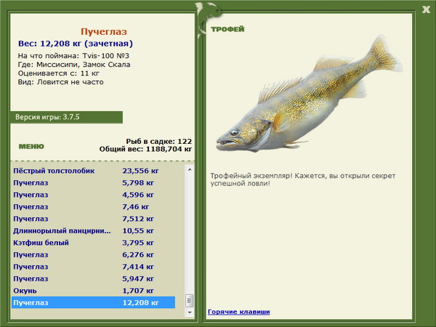Viewport: 436px width, 327px height.
Task: Select the Пучеглаз 7,414 кг row
Action: coord(93,266)
